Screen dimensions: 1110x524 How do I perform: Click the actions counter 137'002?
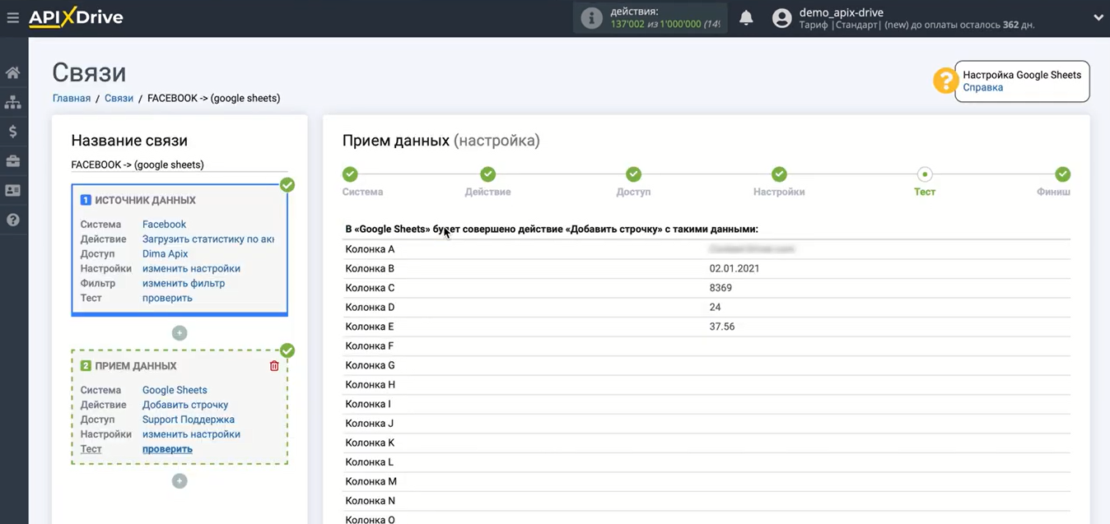tap(629, 24)
